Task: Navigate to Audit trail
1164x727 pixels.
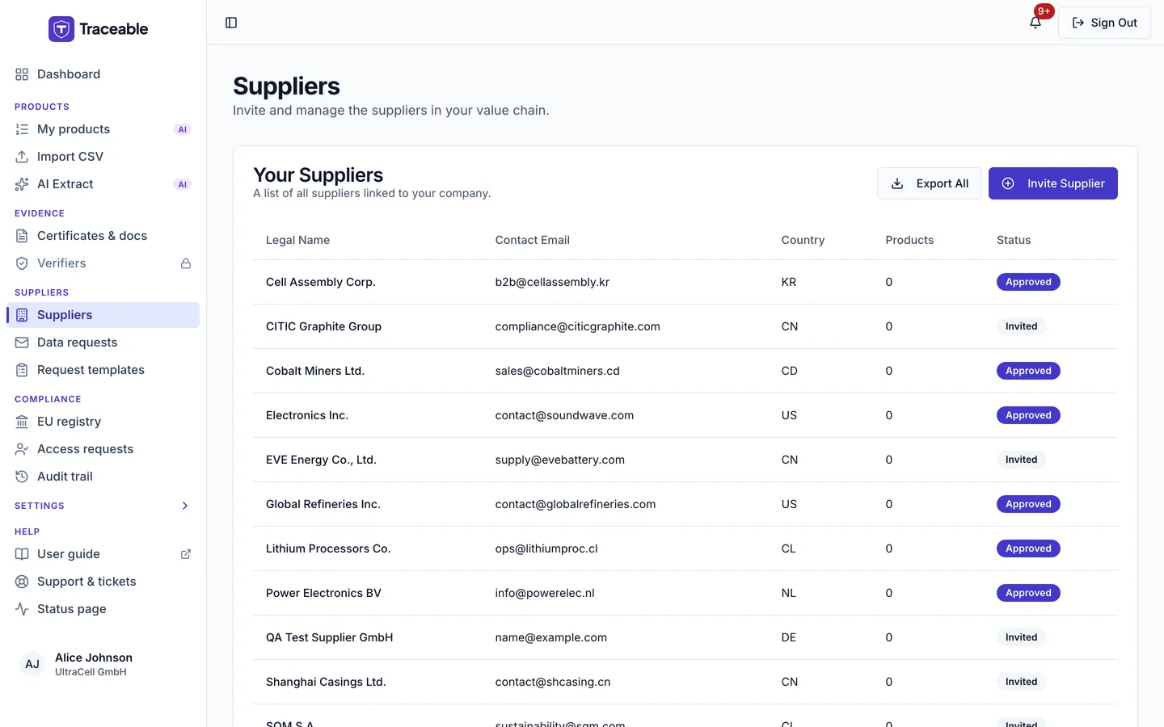Action: (x=103, y=477)
